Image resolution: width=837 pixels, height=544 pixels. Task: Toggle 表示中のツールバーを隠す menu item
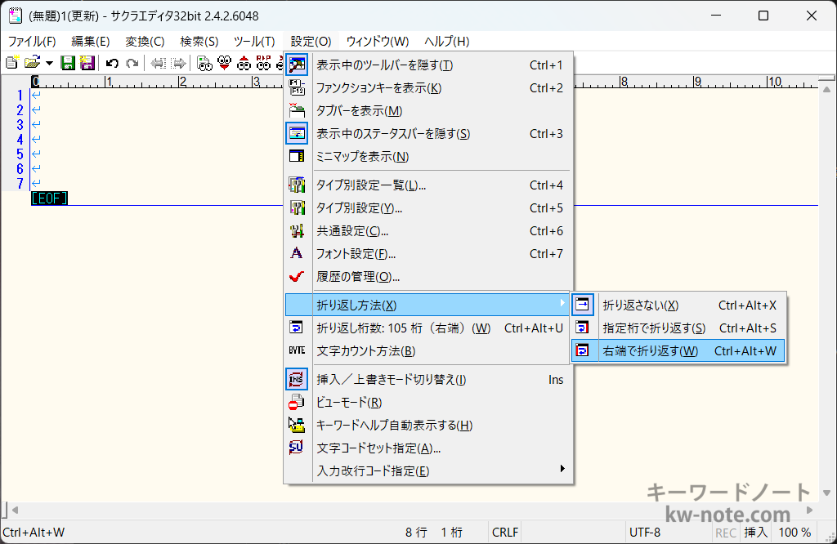click(384, 65)
